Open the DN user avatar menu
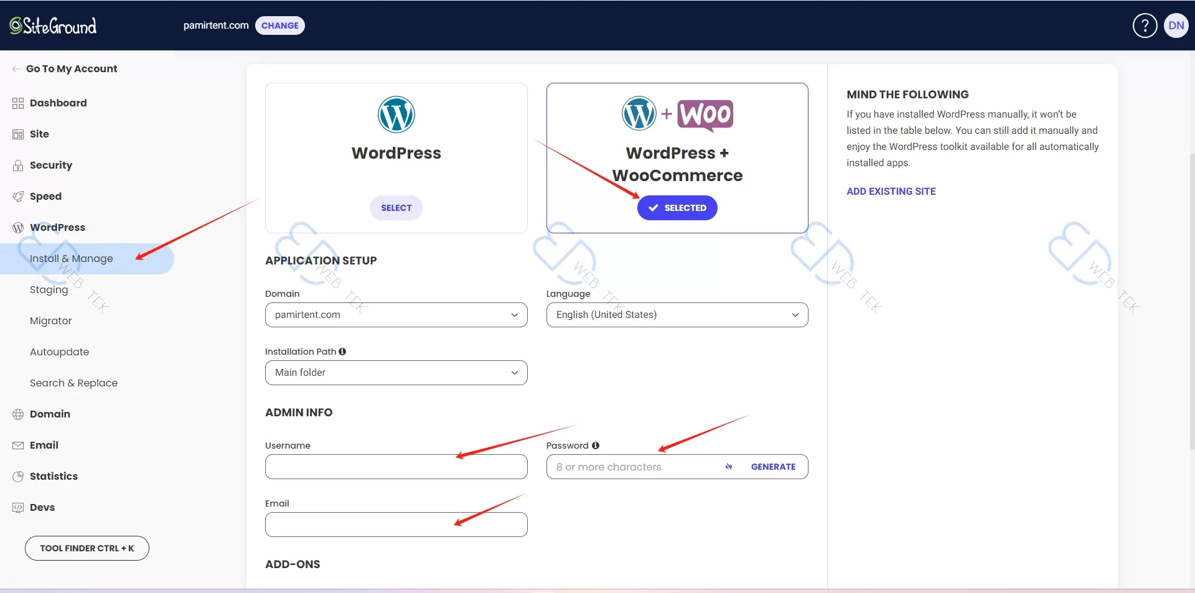Image resolution: width=1195 pixels, height=593 pixels. pos(1176,26)
